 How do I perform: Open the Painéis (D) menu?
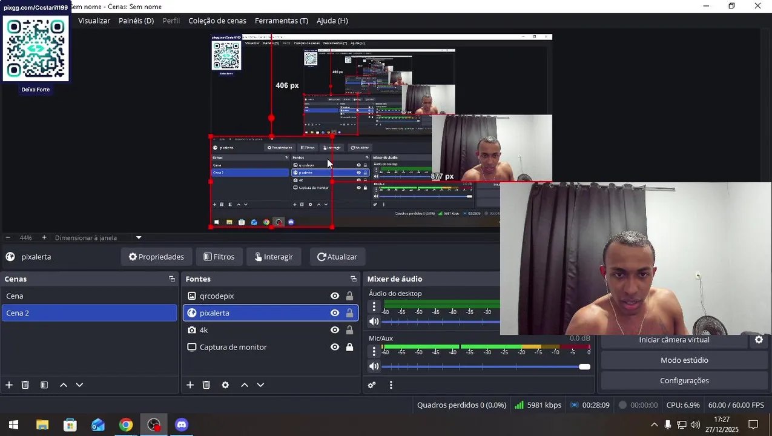pyautogui.click(x=136, y=21)
